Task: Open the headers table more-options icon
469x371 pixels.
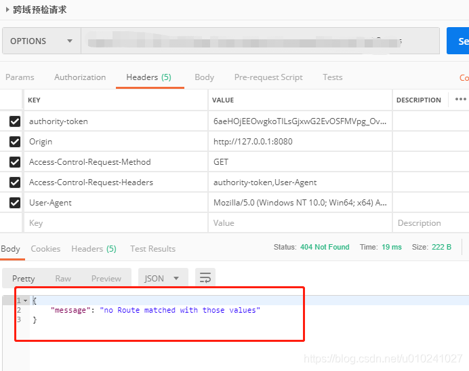Action: click(461, 99)
